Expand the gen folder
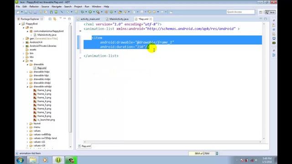The width and height of the screenshot is (292, 164). [24, 39]
